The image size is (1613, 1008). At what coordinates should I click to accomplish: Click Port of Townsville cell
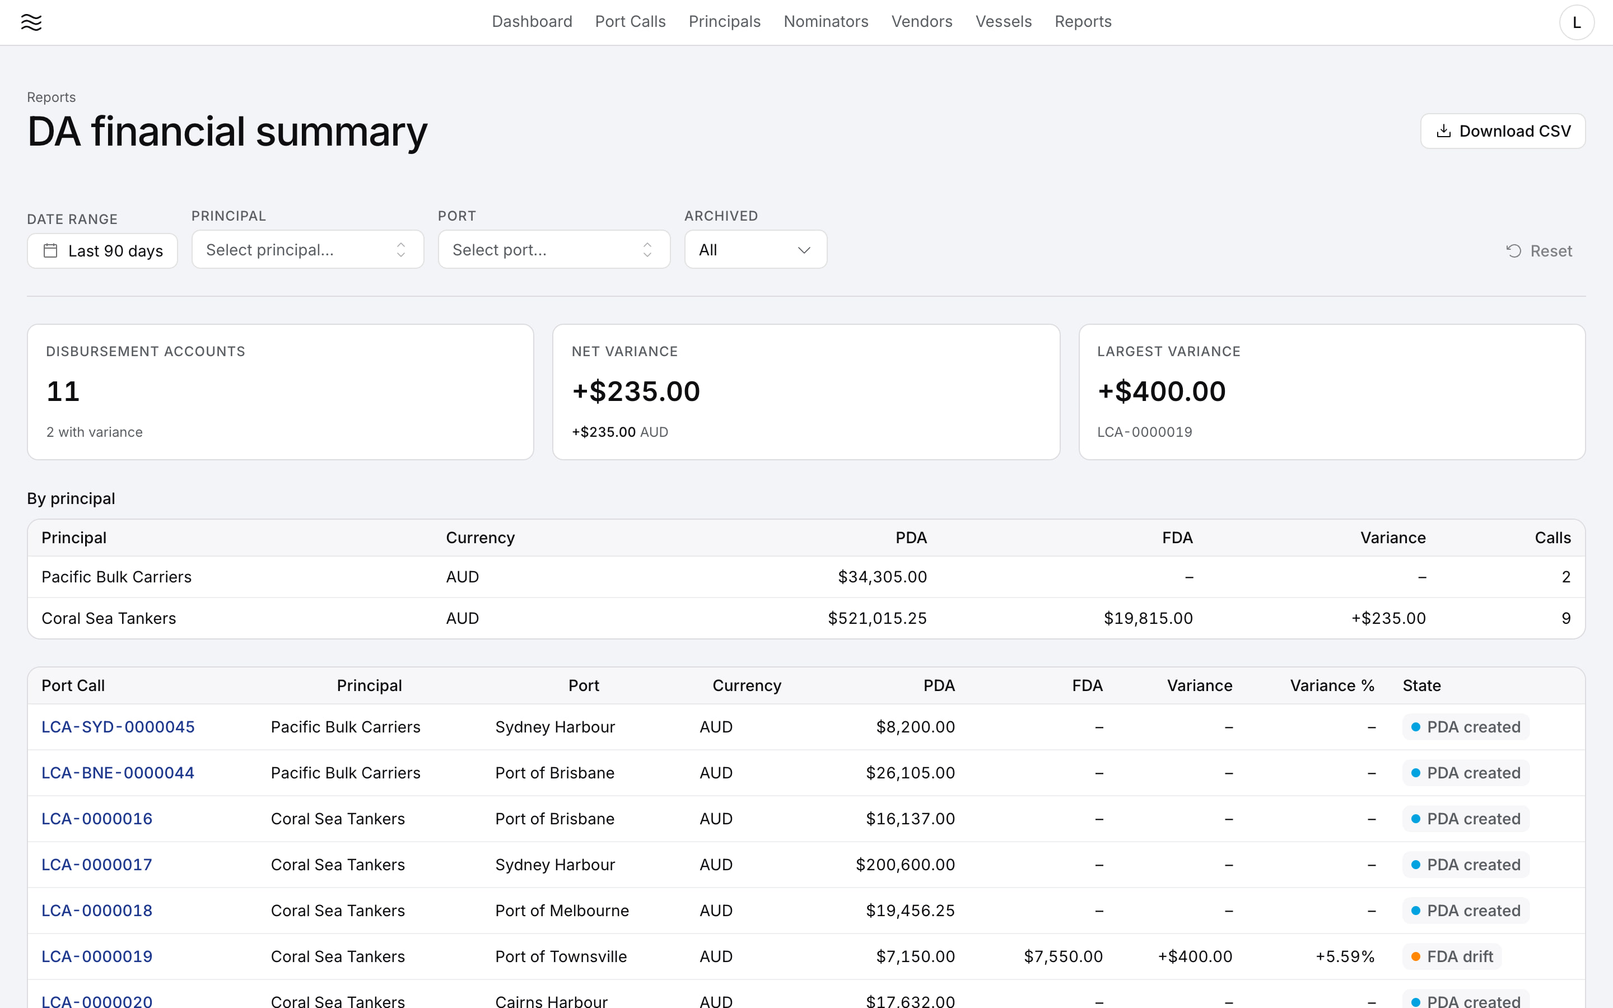[x=561, y=956]
